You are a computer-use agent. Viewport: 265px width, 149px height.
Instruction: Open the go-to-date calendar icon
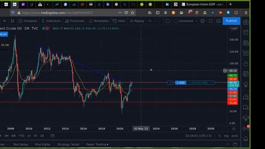[x=53, y=136]
